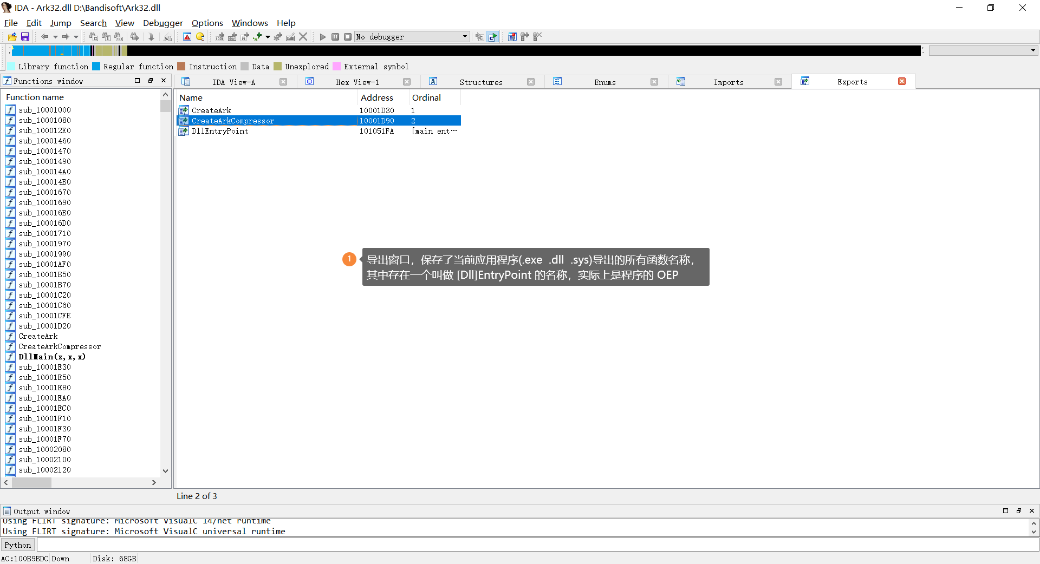
Task: Click the Regular function blue legend swatch
Action: 96,67
